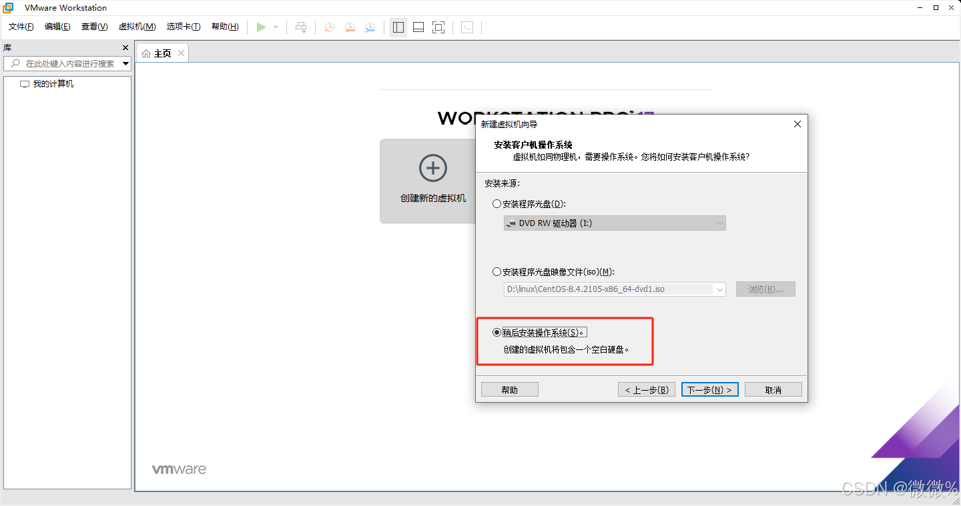961x506 pixels.
Task: Open the ISO file path combo box arrow
Action: point(719,289)
